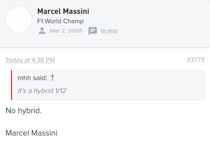This screenshot has width=210, height=150.
Task: Click V12 in the quoted message
Action: click(61, 91)
